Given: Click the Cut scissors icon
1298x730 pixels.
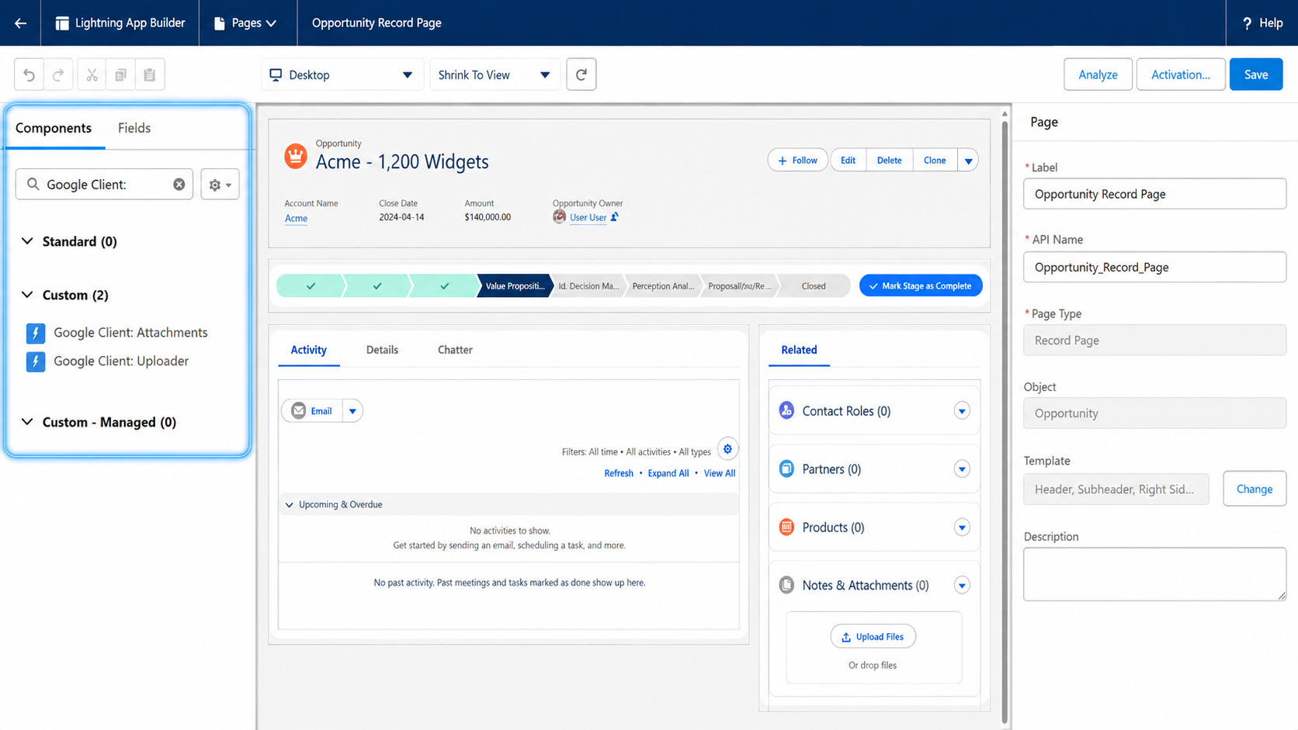Looking at the screenshot, I should [92, 74].
